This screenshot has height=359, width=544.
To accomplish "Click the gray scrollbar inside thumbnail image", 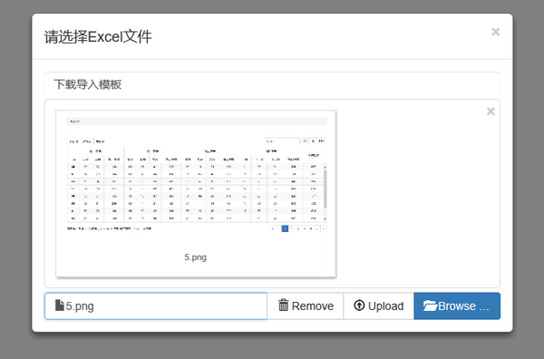I will (325, 189).
